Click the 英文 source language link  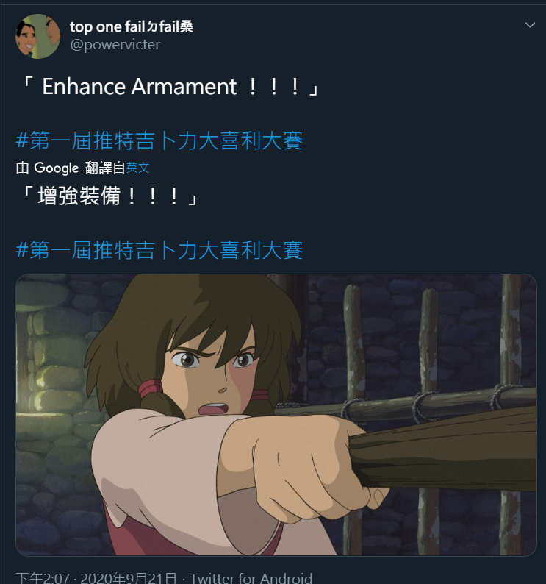coord(137,168)
